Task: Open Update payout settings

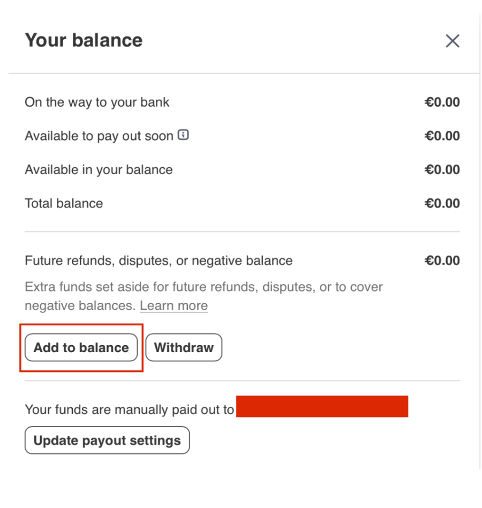Action: tap(107, 440)
